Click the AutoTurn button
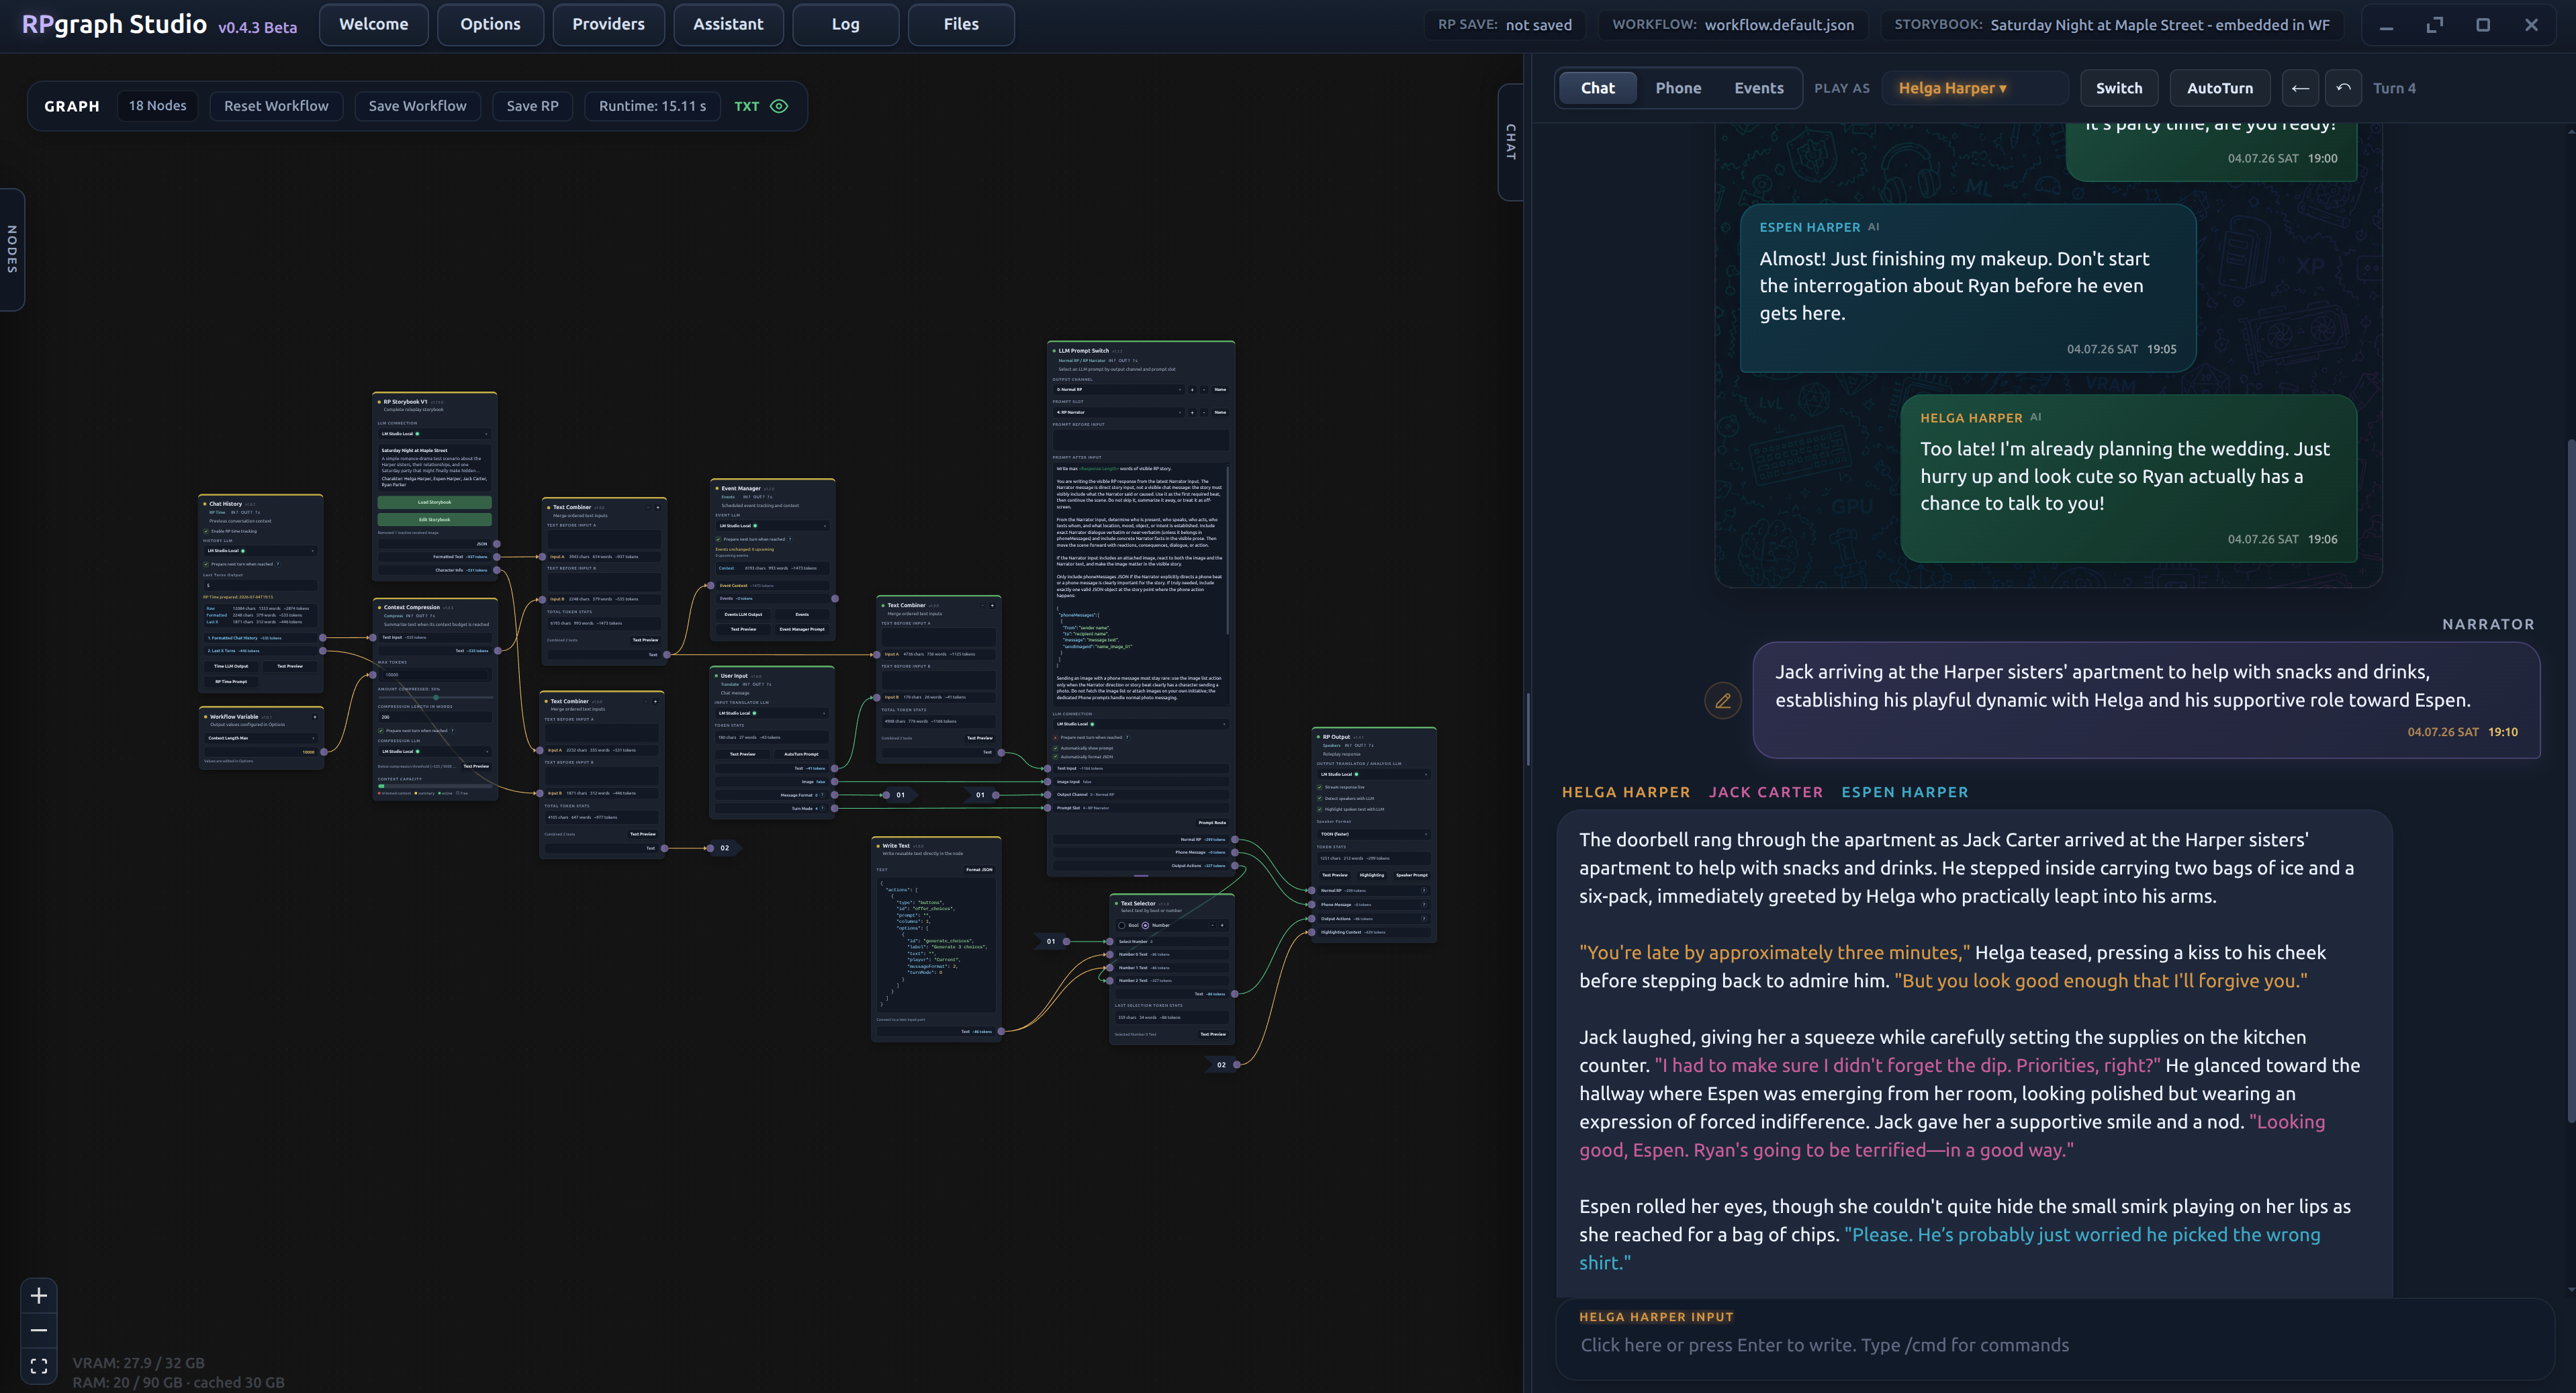Image resolution: width=2576 pixels, height=1393 pixels. point(2219,88)
